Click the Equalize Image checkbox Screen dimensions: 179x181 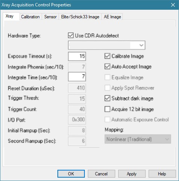click(107, 77)
